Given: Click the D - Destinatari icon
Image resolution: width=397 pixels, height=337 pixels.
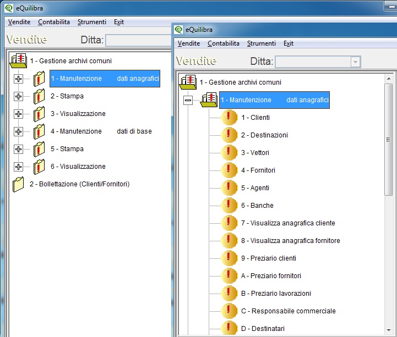Looking at the screenshot, I should [x=229, y=328].
